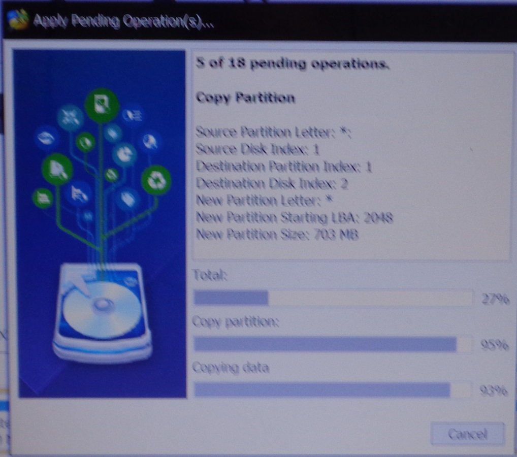This screenshot has width=517, height=457.
Task: Click "Apply Pending Operation(s)..." window title
Action: (x=123, y=21)
